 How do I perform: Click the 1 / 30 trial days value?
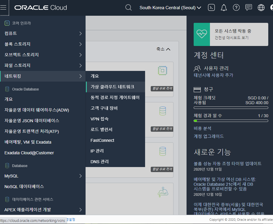(263, 116)
